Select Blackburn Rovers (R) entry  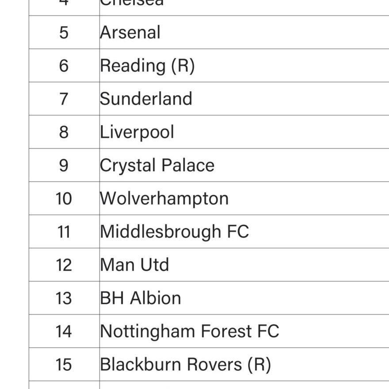pyautogui.click(x=185, y=365)
